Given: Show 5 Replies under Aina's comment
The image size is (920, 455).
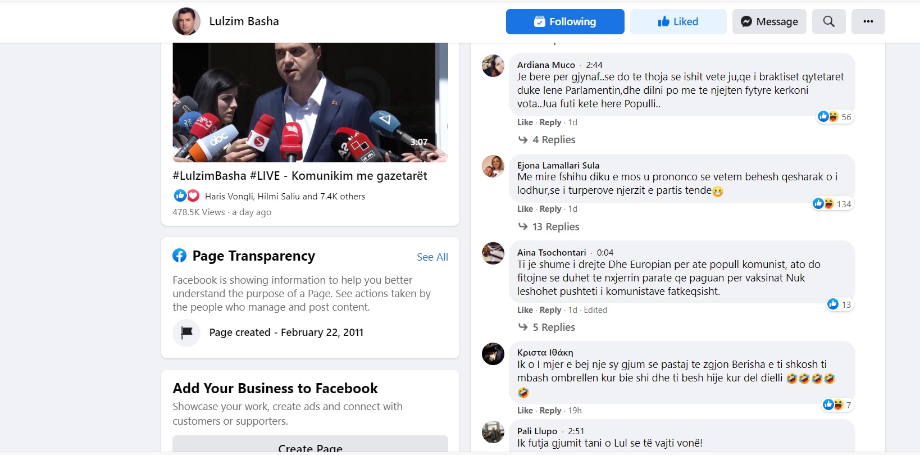Looking at the screenshot, I should [553, 327].
